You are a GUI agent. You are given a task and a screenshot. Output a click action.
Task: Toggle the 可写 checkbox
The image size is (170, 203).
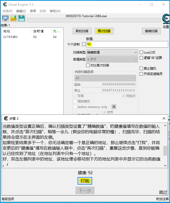click(x=75, y=96)
